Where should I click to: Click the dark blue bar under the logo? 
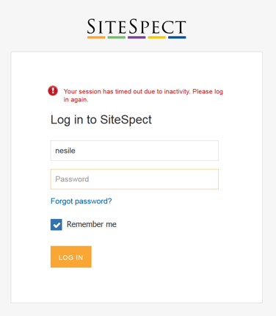point(177,37)
